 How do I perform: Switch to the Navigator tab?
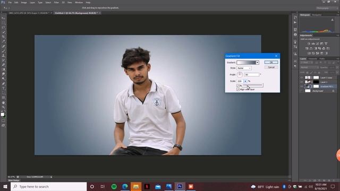[x=317, y=15]
